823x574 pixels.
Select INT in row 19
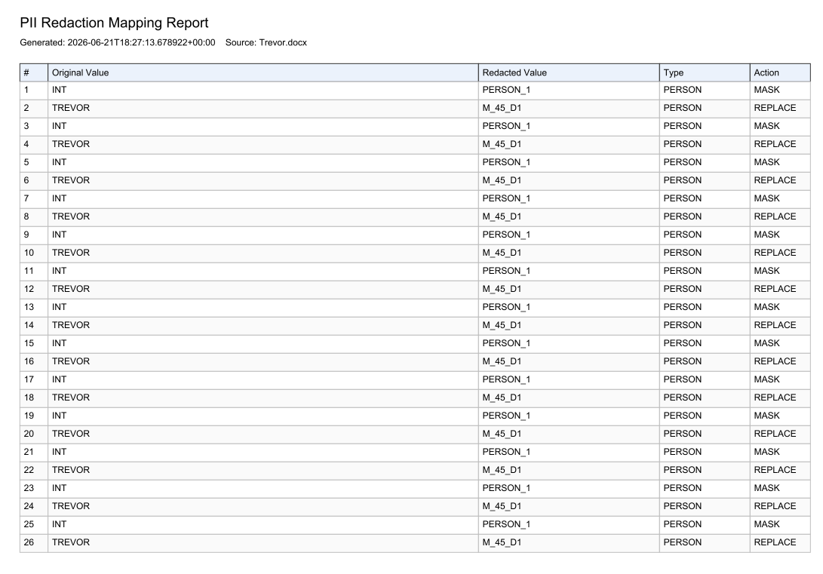[x=60, y=416]
